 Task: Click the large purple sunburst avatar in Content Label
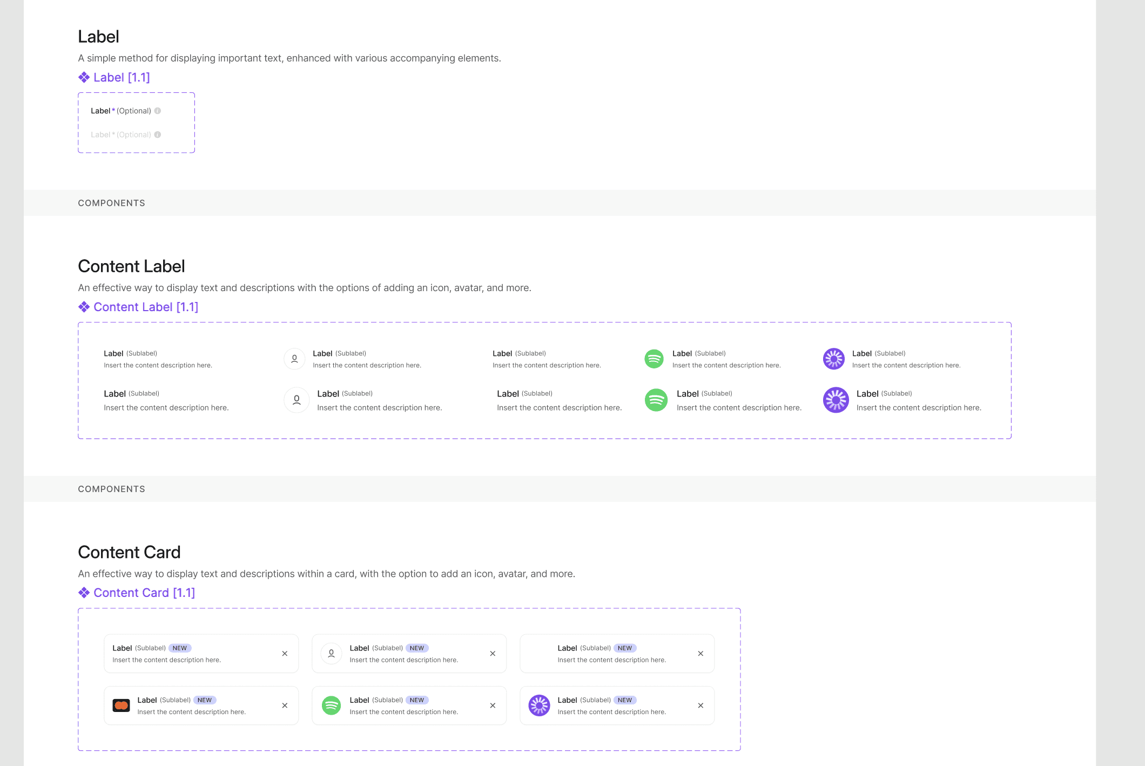click(836, 400)
